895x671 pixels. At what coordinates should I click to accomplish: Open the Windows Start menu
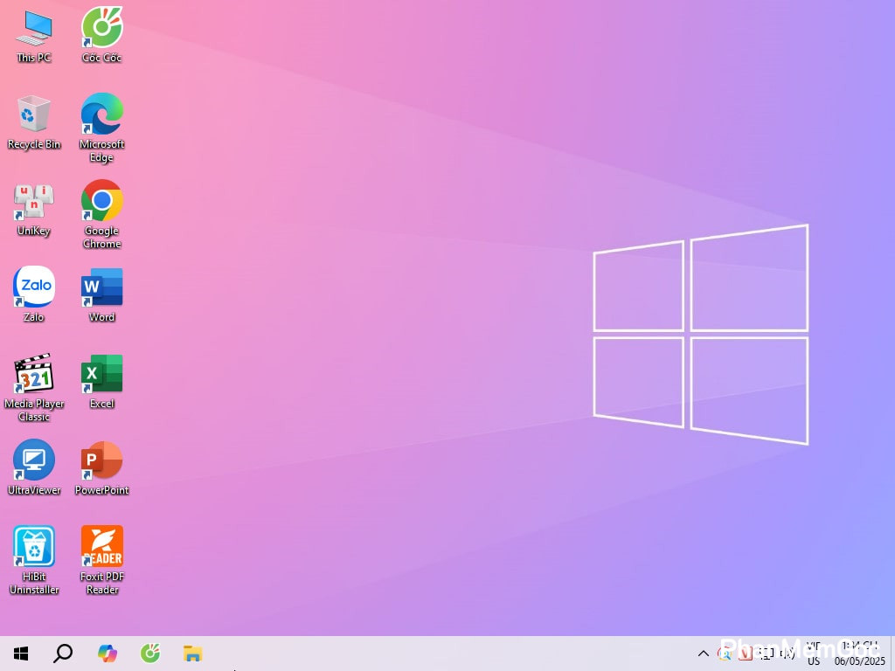[x=21, y=654]
